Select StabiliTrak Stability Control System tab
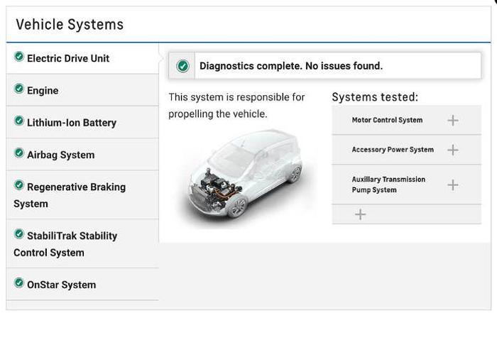 [x=82, y=243]
